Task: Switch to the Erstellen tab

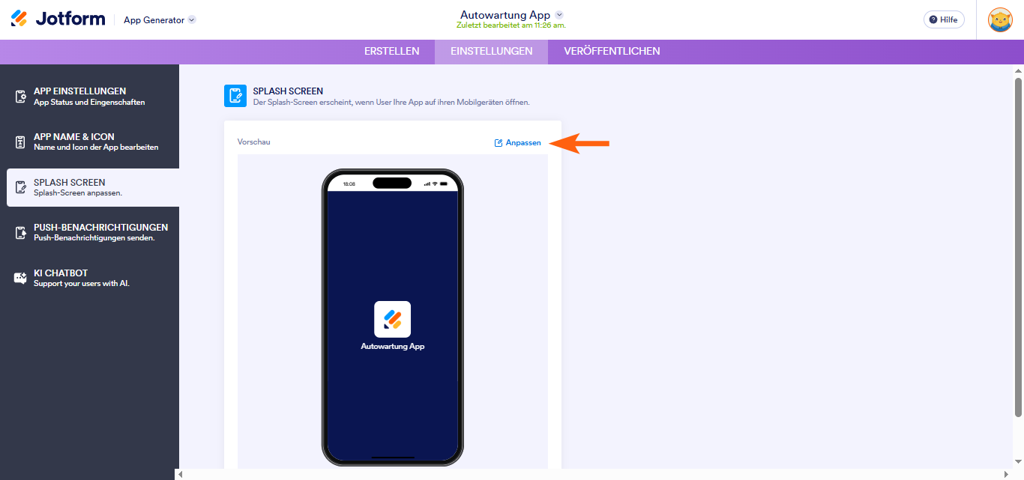Action: tap(392, 52)
